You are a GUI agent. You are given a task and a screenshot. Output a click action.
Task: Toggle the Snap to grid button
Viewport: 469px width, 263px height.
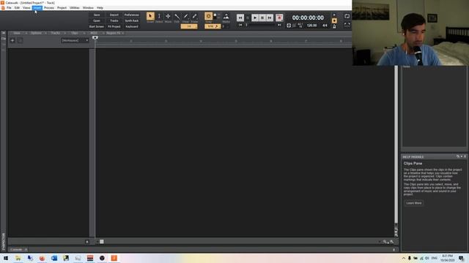coord(208,16)
